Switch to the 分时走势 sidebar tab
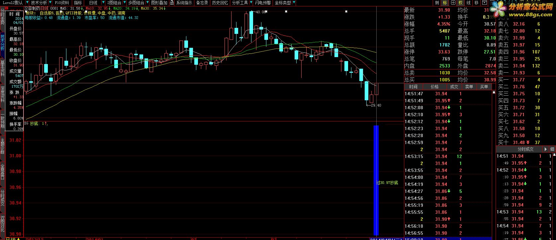The image size is (556, 240). pos(2,16)
